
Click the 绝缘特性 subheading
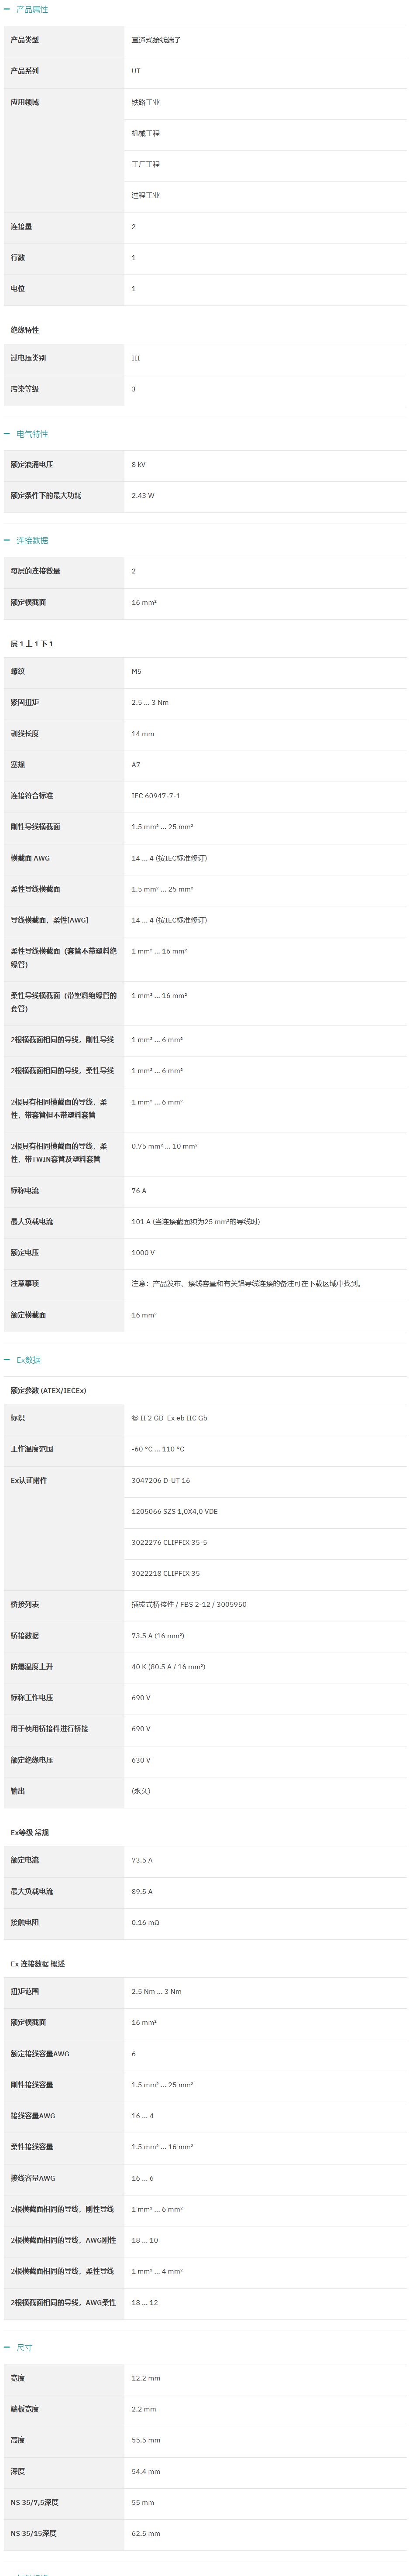tap(25, 330)
